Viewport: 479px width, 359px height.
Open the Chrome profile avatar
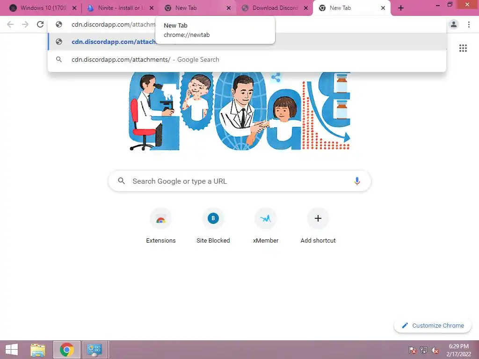click(x=454, y=24)
